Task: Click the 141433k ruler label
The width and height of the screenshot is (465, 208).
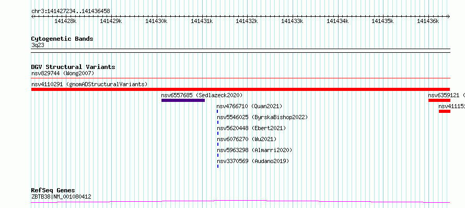Action: (292, 21)
